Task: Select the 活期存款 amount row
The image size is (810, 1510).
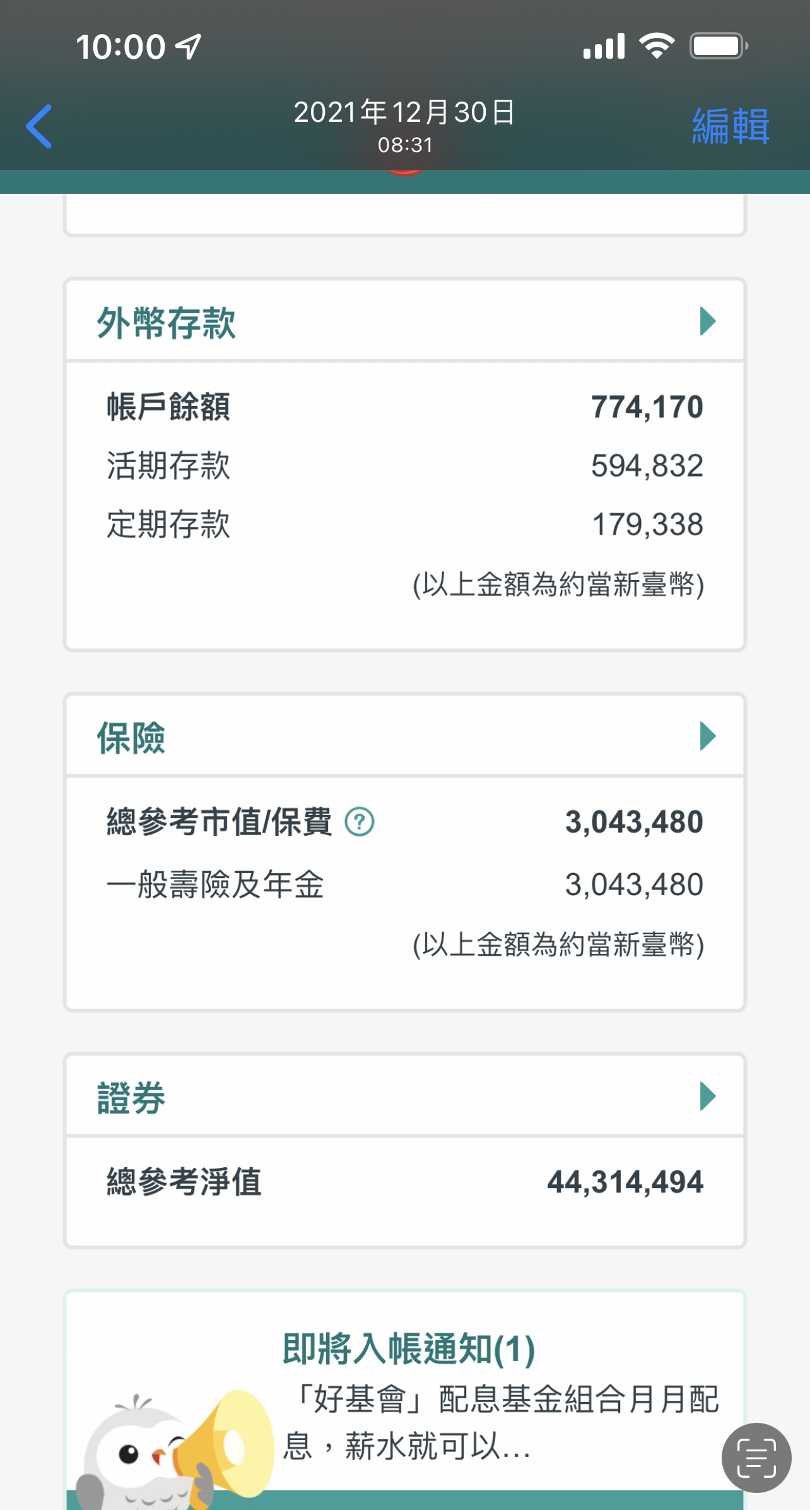Action: click(x=404, y=466)
